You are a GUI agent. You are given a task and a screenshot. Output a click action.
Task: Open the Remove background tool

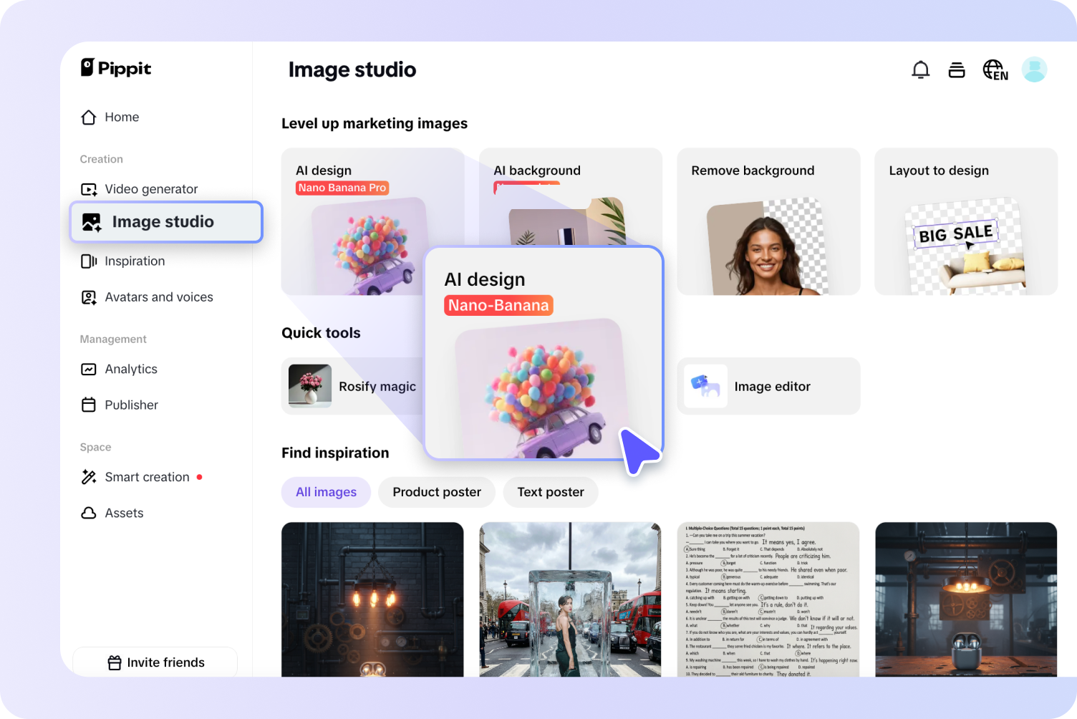(x=768, y=221)
